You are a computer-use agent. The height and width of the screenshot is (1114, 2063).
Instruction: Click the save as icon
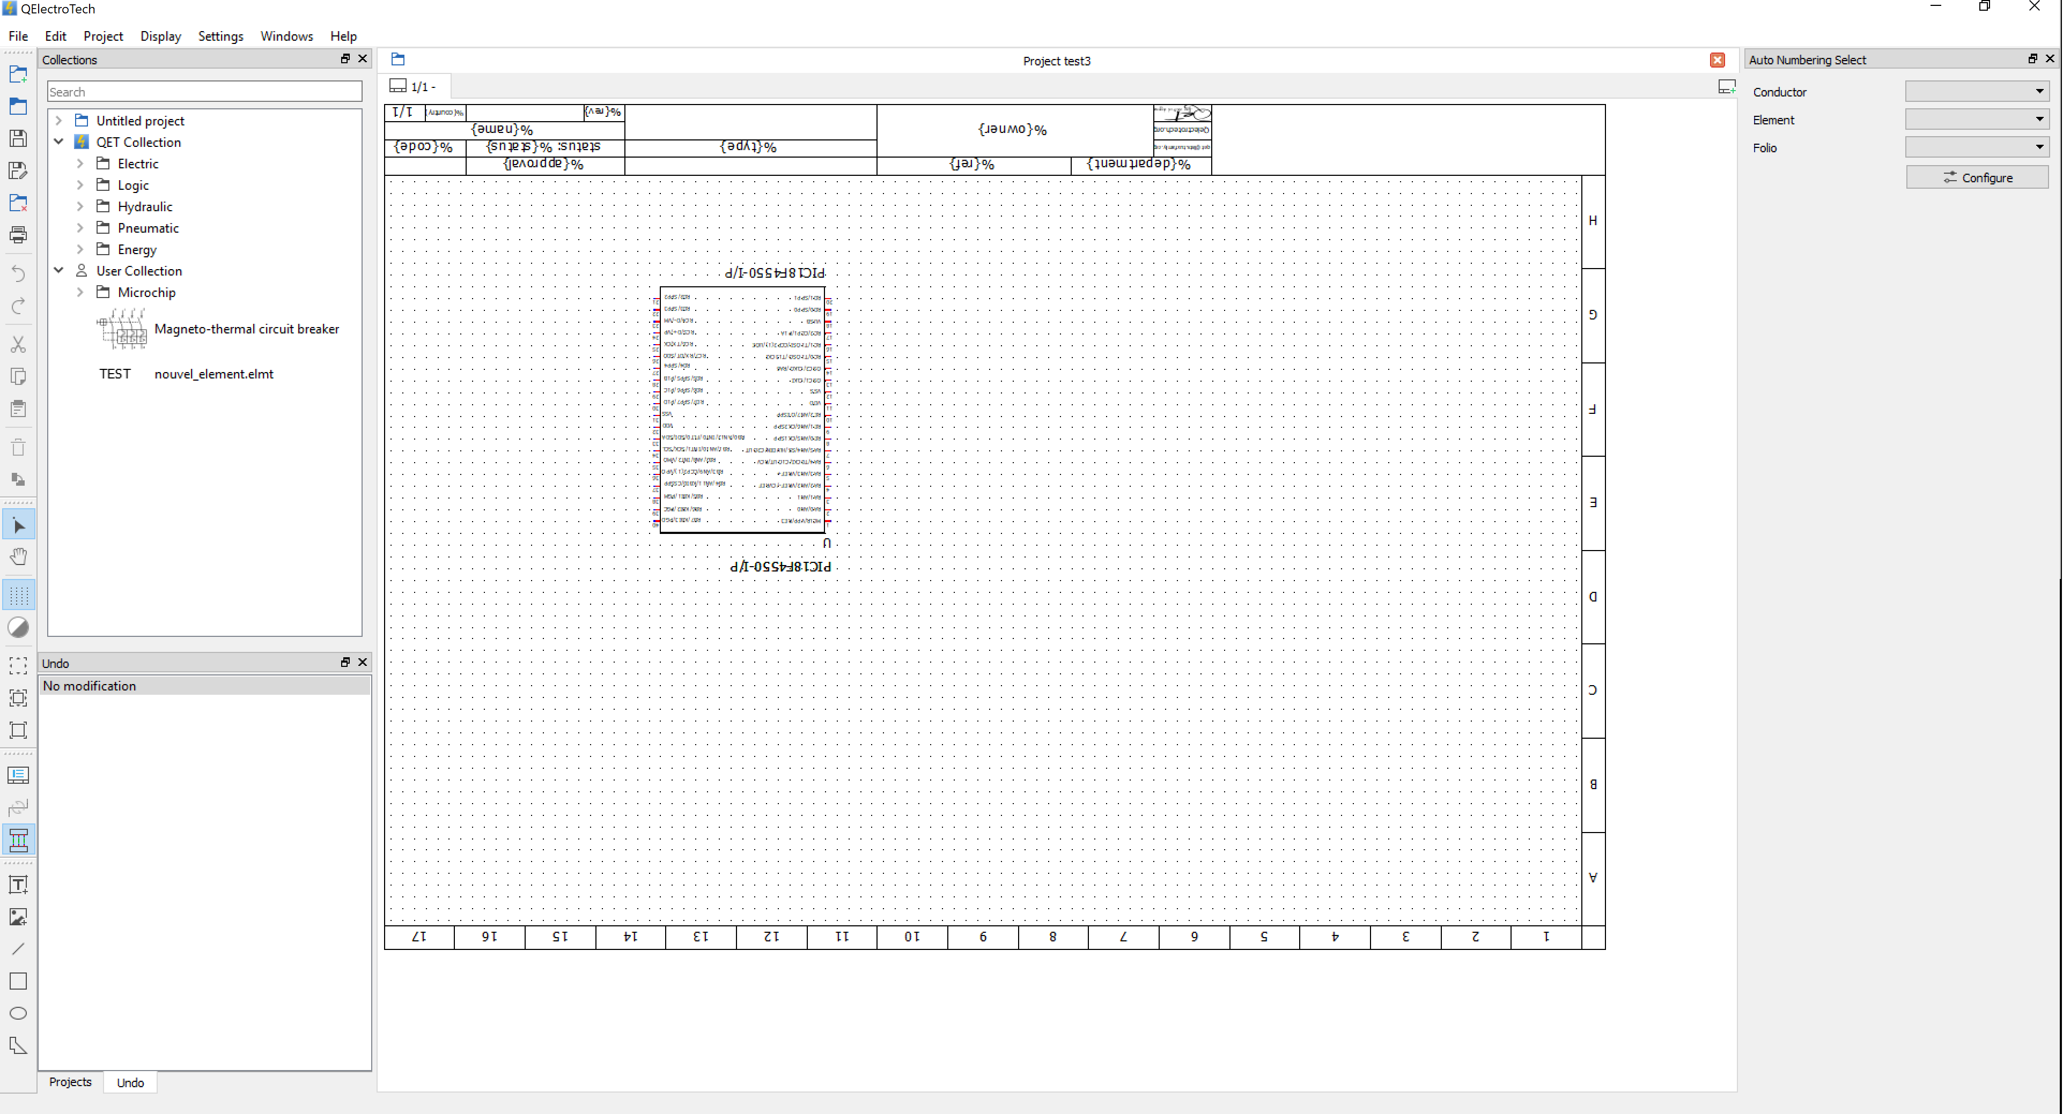pyautogui.click(x=18, y=170)
